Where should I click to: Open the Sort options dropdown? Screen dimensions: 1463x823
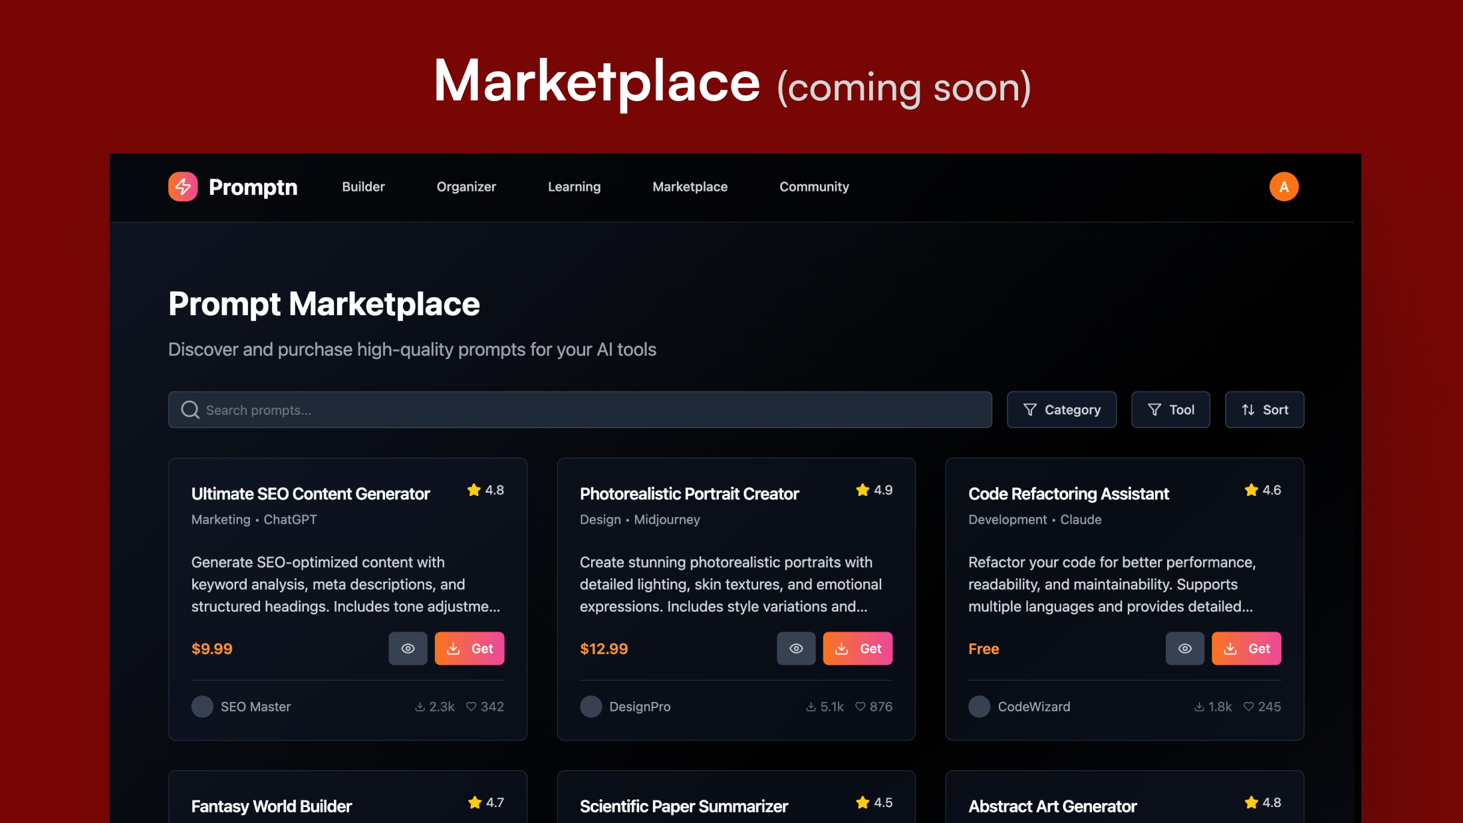click(x=1264, y=410)
